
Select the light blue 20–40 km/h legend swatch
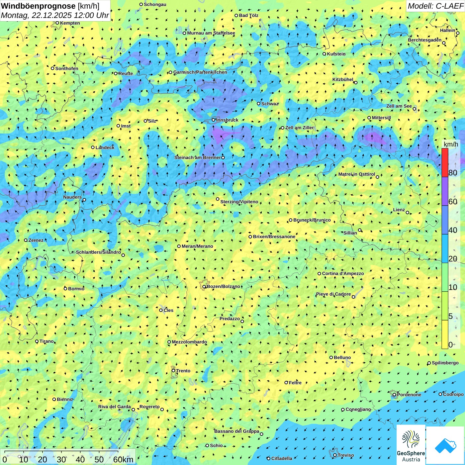point(445,249)
